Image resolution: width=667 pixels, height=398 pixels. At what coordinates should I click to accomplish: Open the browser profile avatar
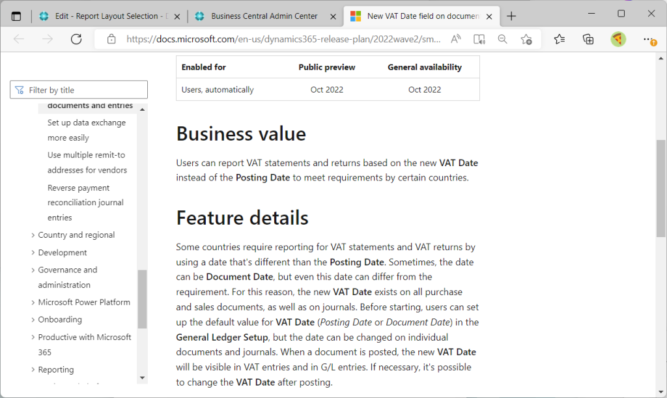[x=618, y=40]
